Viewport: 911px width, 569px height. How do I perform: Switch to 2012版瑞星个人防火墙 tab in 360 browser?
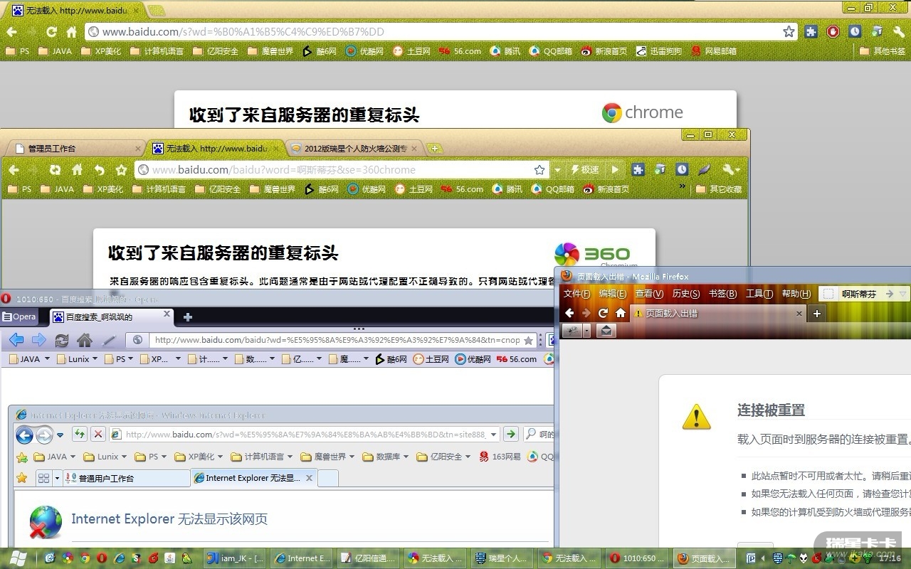tap(354, 149)
